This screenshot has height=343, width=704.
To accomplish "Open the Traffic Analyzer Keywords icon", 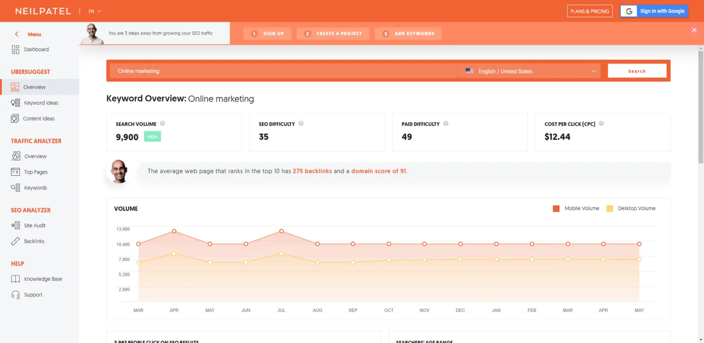I will click(16, 188).
